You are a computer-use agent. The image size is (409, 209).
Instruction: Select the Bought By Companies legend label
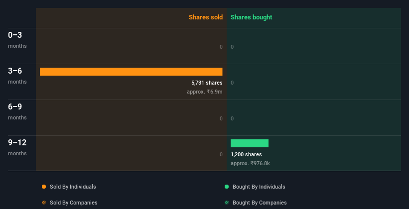[260, 203]
